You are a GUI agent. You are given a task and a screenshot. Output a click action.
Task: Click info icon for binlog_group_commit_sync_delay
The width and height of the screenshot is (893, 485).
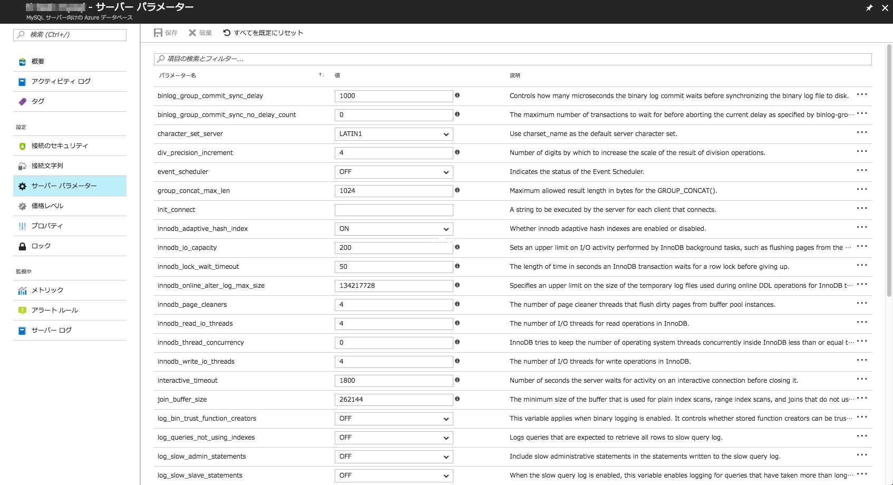tap(457, 95)
